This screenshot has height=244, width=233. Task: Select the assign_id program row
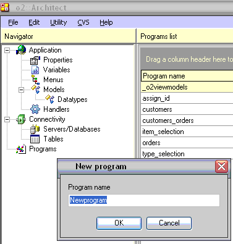(x=187, y=98)
